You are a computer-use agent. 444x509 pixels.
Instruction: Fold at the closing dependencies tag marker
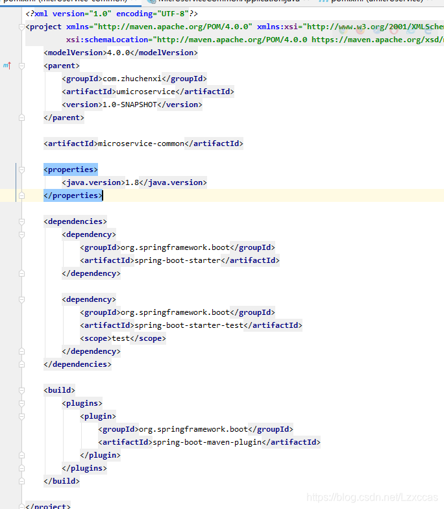(x=22, y=365)
